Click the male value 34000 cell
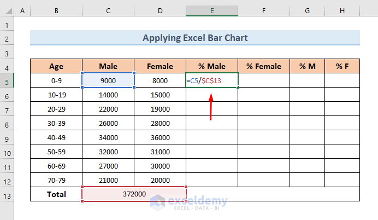378x220 pixels. 108,137
